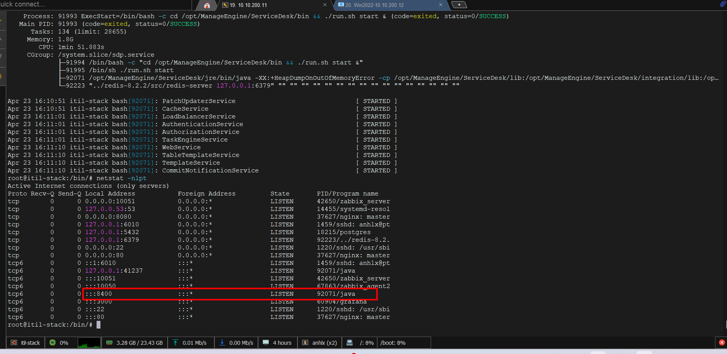Click the upload speed arrow icon

click(175, 343)
